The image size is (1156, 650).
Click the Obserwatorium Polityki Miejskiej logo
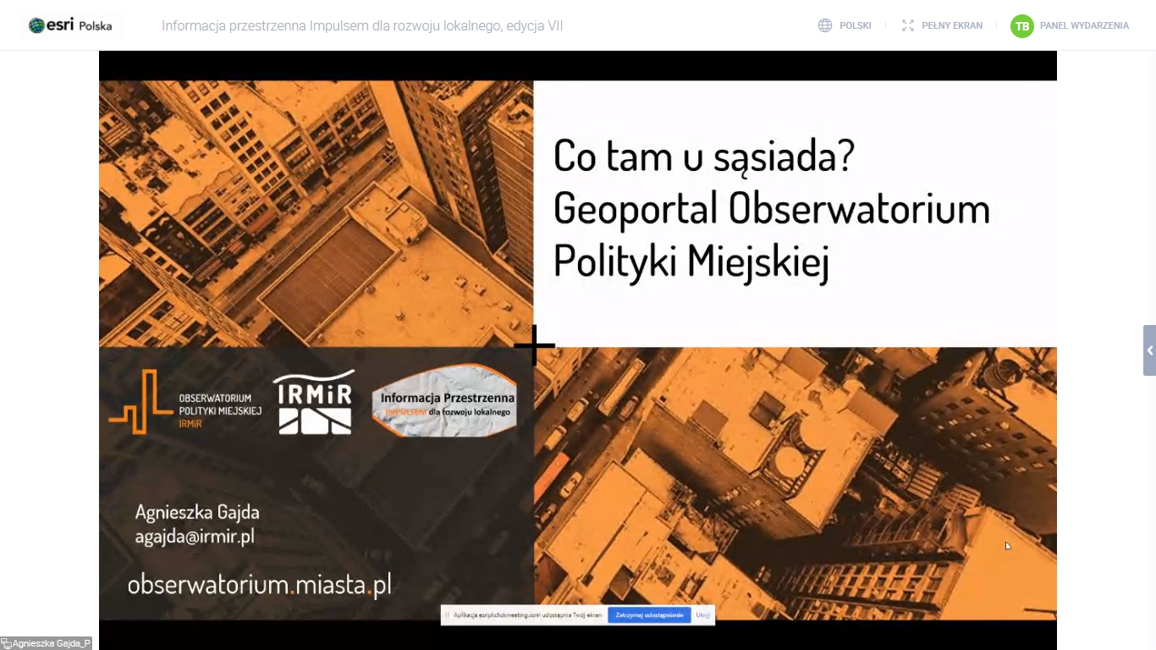tap(183, 402)
